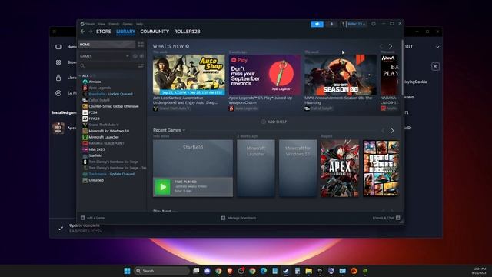Open Manage Downloads at bottom
Image resolution: width=492 pixels, height=277 pixels.
(x=238, y=218)
